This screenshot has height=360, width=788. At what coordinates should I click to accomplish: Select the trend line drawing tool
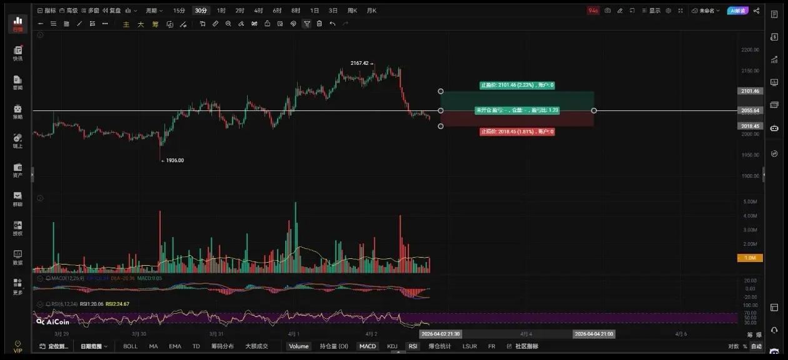(79, 24)
